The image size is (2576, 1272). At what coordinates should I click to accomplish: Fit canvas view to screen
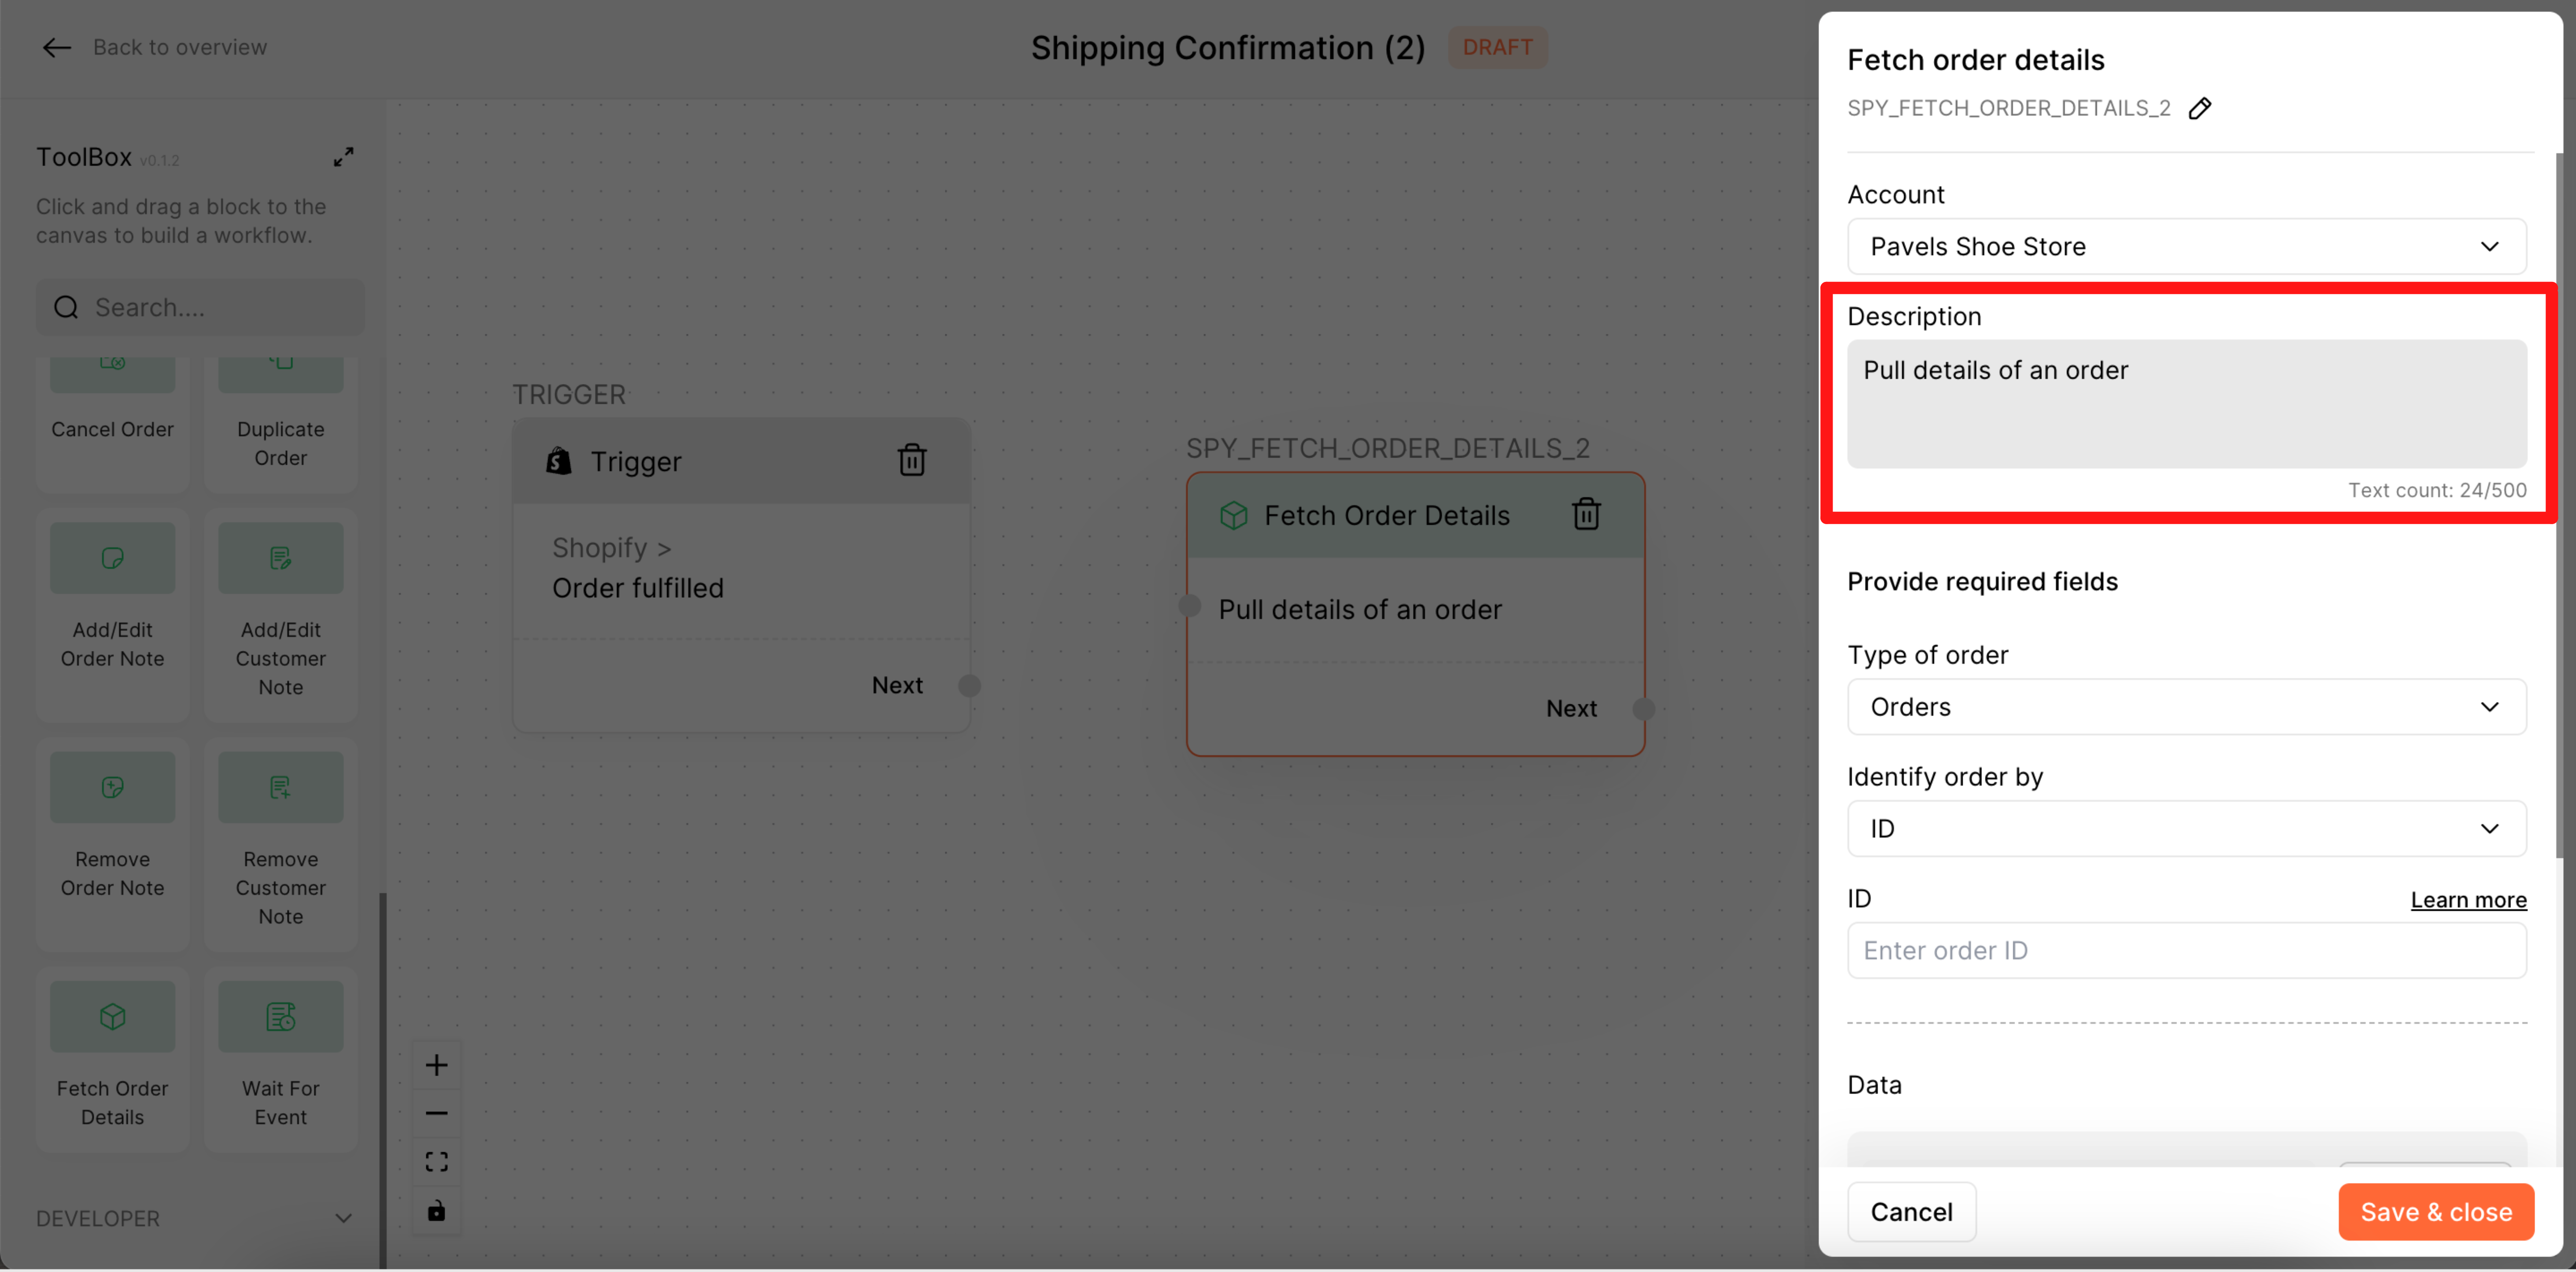tap(436, 1161)
